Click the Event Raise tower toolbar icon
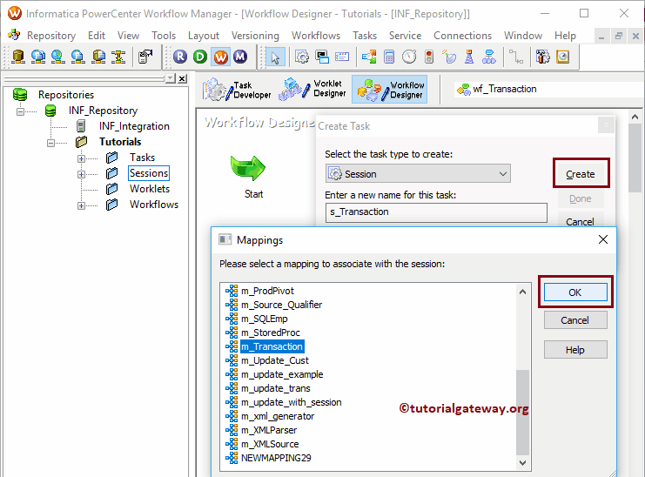The width and height of the screenshot is (645, 477). 469,57
